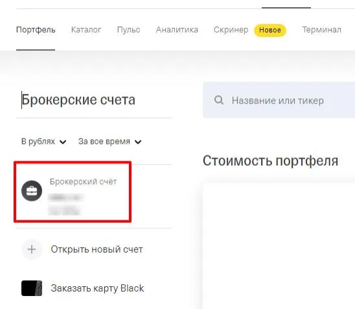The image size is (355, 309).
Task: Expand the В рублях chevron arrow
Action: point(63,142)
